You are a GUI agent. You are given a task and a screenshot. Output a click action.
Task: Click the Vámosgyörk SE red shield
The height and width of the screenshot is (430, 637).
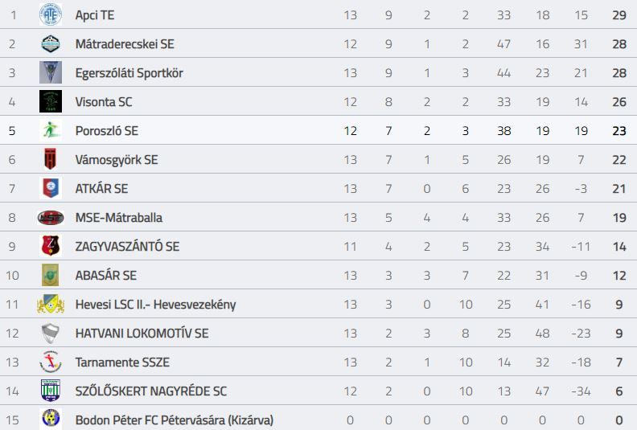pyautogui.click(x=51, y=159)
